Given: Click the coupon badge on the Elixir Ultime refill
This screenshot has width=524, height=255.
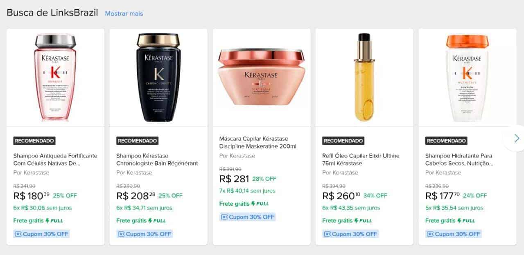Looking at the screenshot, I should (350, 234).
